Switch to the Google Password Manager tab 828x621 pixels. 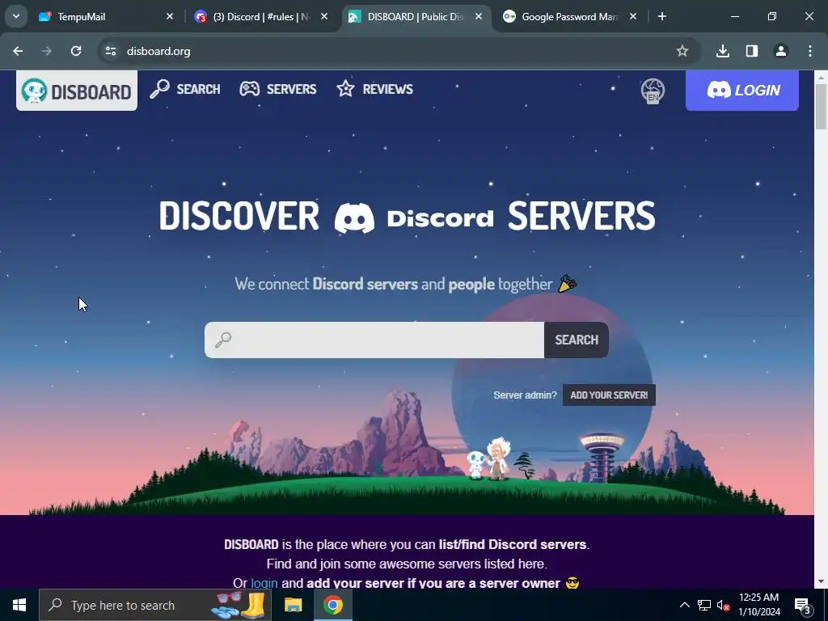click(x=570, y=17)
